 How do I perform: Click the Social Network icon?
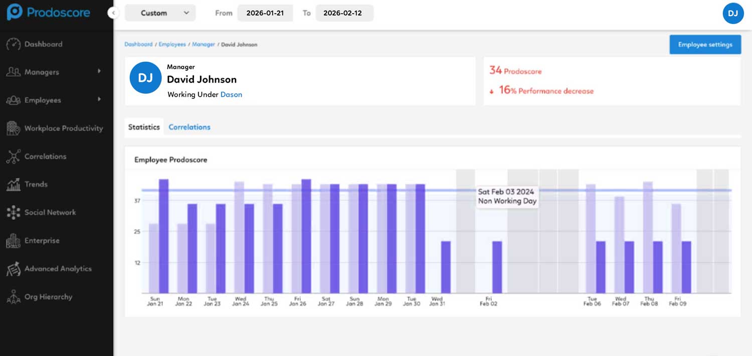click(x=14, y=213)
